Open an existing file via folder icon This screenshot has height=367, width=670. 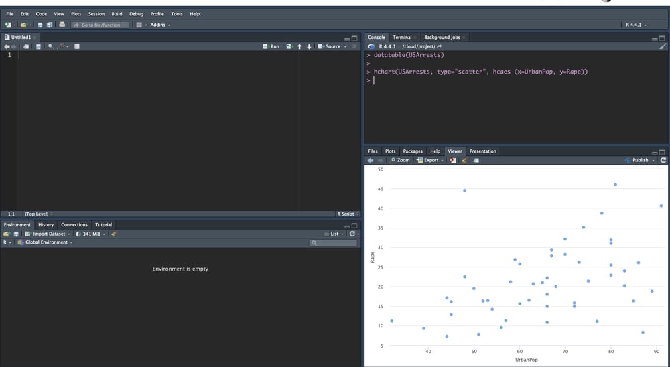[24, 25]
